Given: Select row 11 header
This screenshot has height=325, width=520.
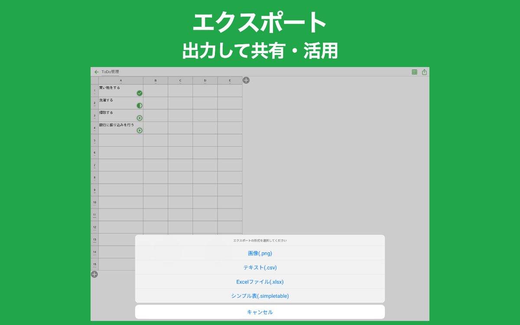Looking at the screenshot, I should [x=94, y=215].
